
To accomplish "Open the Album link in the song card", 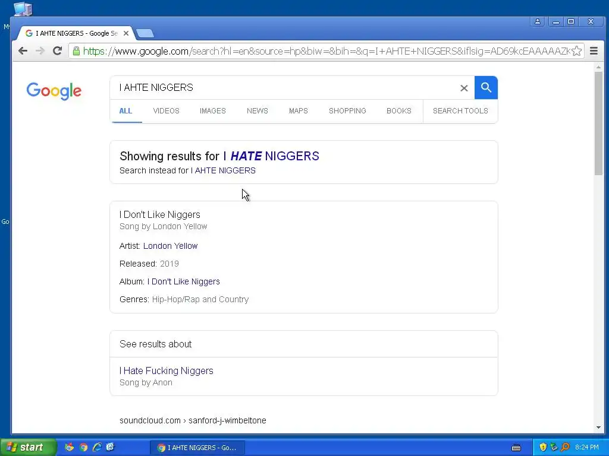I will point(183,281).
